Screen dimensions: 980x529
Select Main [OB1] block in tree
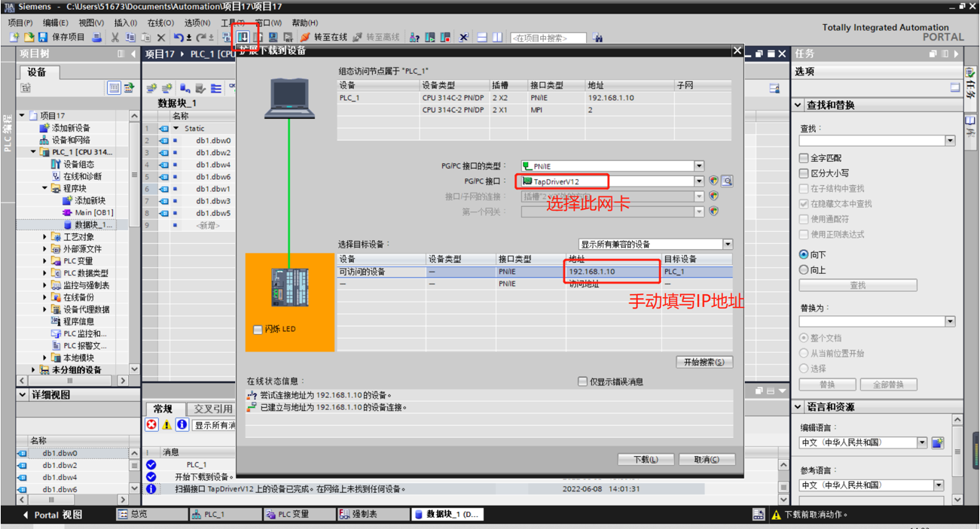coord(93,212)
